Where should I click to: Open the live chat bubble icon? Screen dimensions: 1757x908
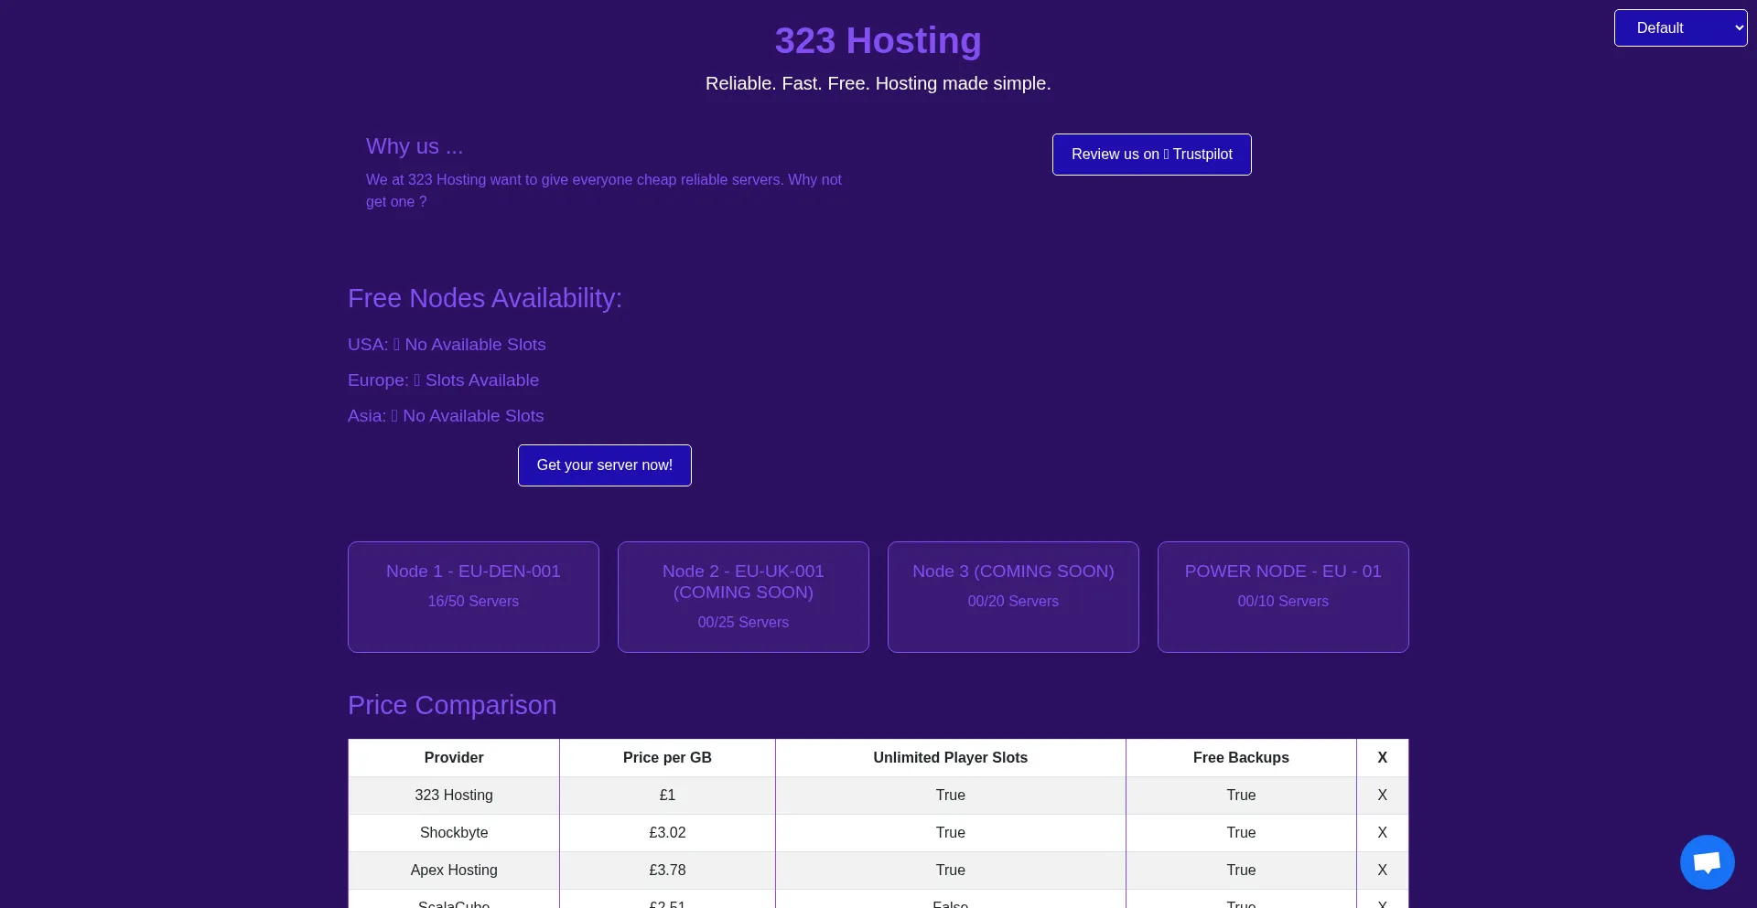point(1707,861)
